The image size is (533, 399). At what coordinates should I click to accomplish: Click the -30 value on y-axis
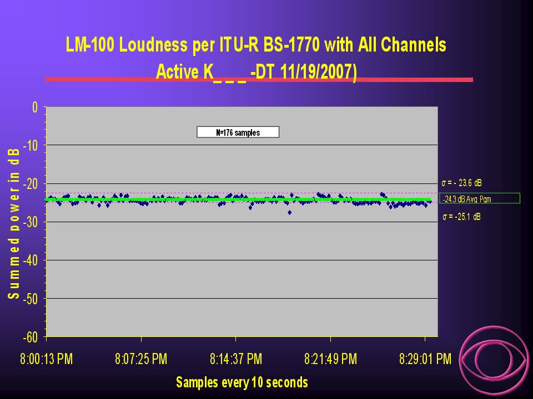coord(31,222)
